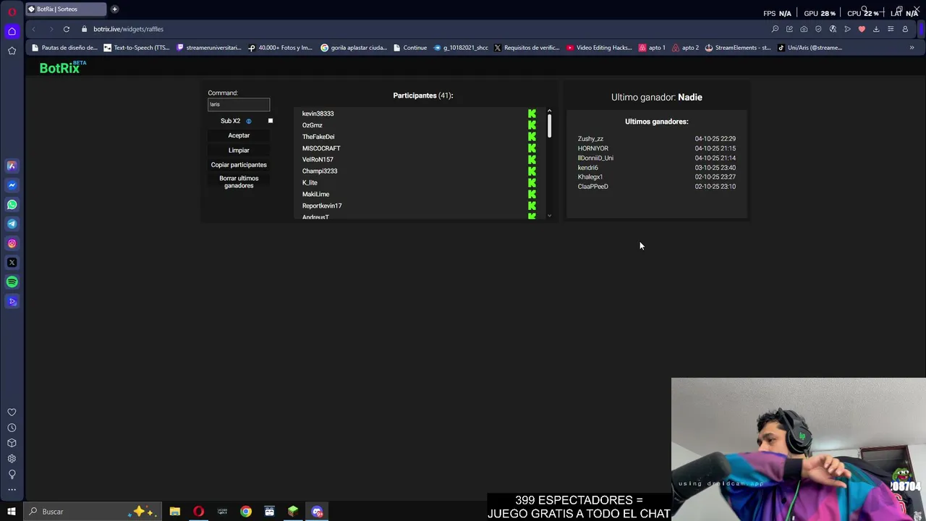Click the BotRix beta logo
The image size is (926, 521).
(x=63, y=67)
